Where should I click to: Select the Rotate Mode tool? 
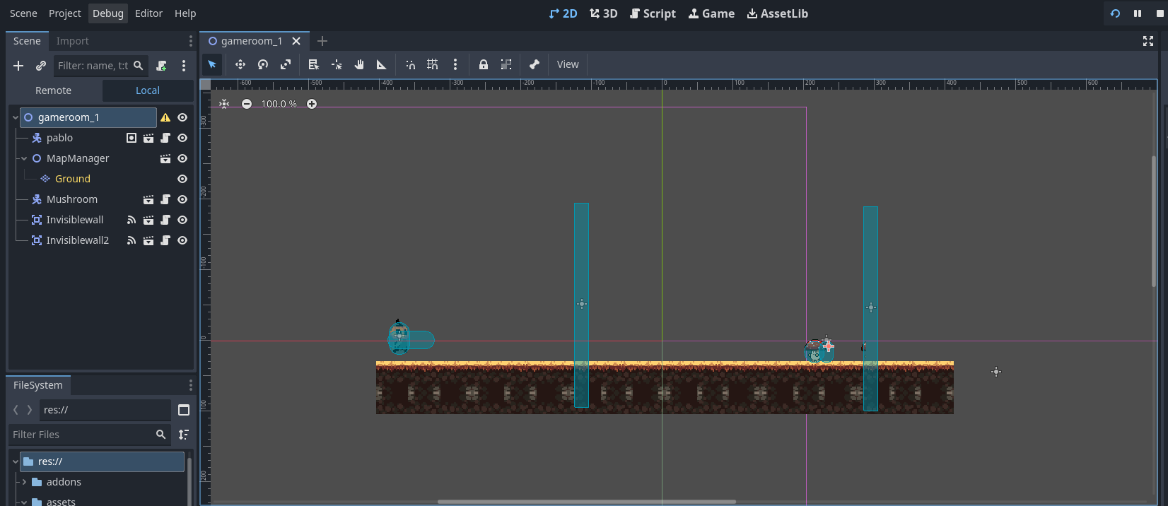[263, 65]
